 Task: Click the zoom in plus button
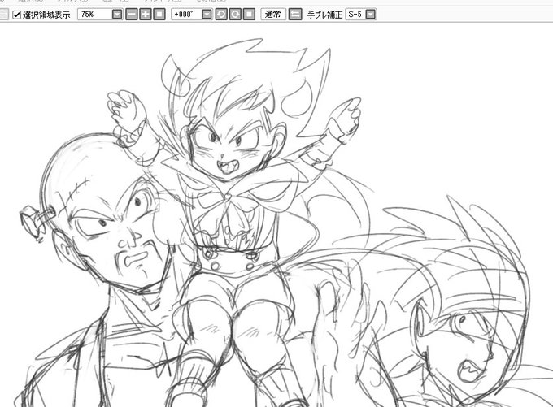(x=146, y=15)
